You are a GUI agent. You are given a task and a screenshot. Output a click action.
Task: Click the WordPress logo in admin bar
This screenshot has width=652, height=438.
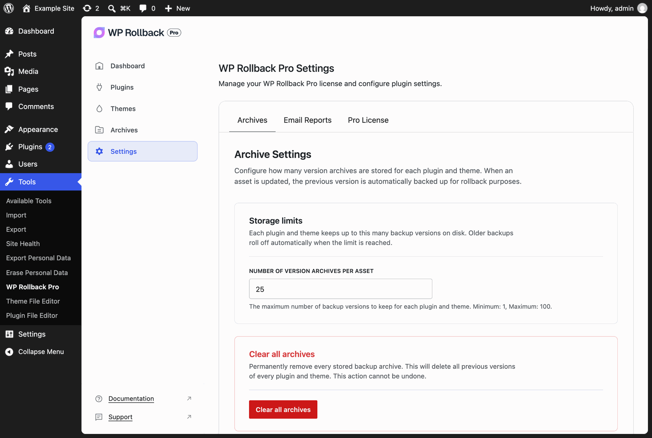[9, 8]
